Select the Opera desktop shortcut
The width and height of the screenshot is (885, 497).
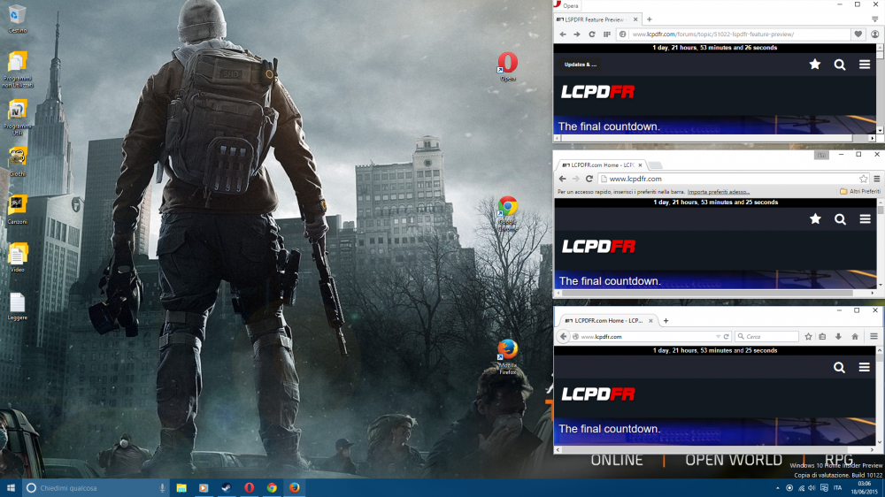[507, 66]
